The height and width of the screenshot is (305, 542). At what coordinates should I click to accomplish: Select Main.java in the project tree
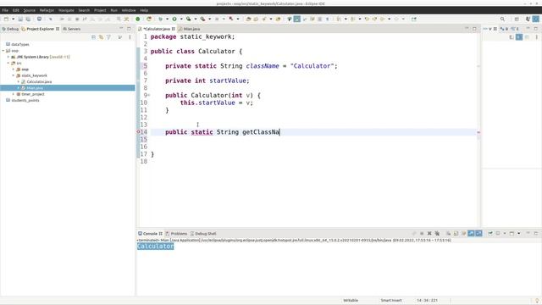(x=35, y=88)
